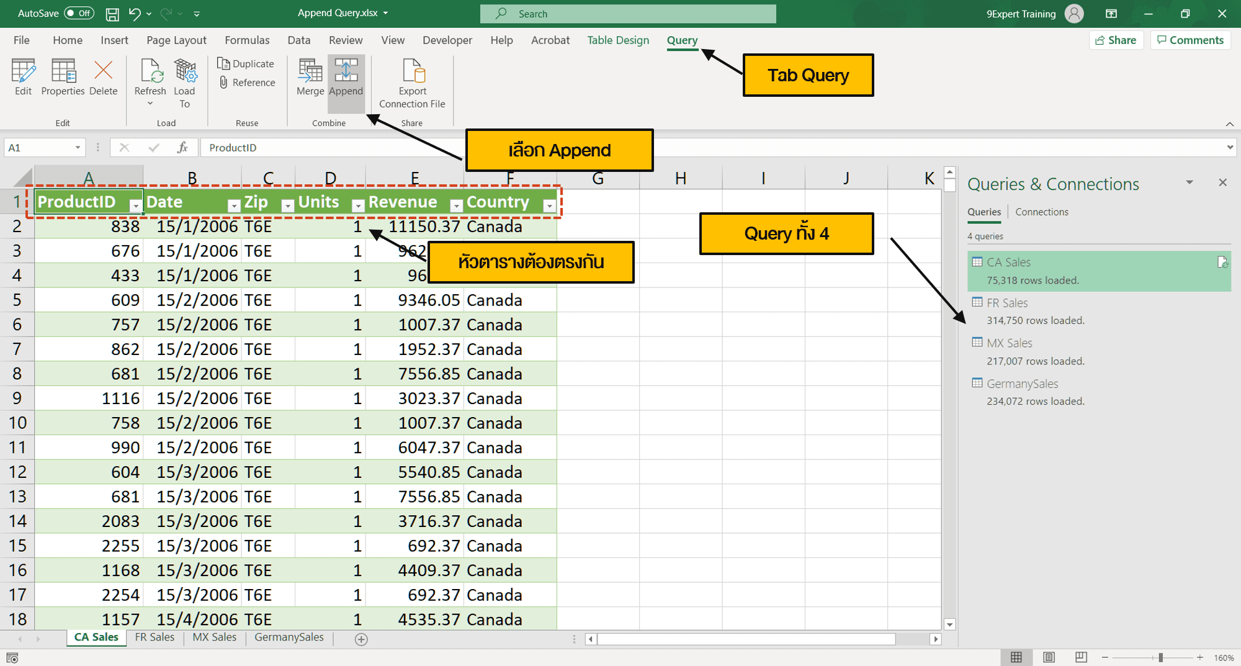Save the workbook with the Save icon
This screenshot has height=666, width=1241.
click(x=112, y=13)
